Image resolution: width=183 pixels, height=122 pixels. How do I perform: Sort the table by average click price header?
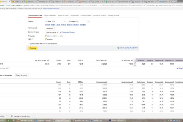coord(127,82)
